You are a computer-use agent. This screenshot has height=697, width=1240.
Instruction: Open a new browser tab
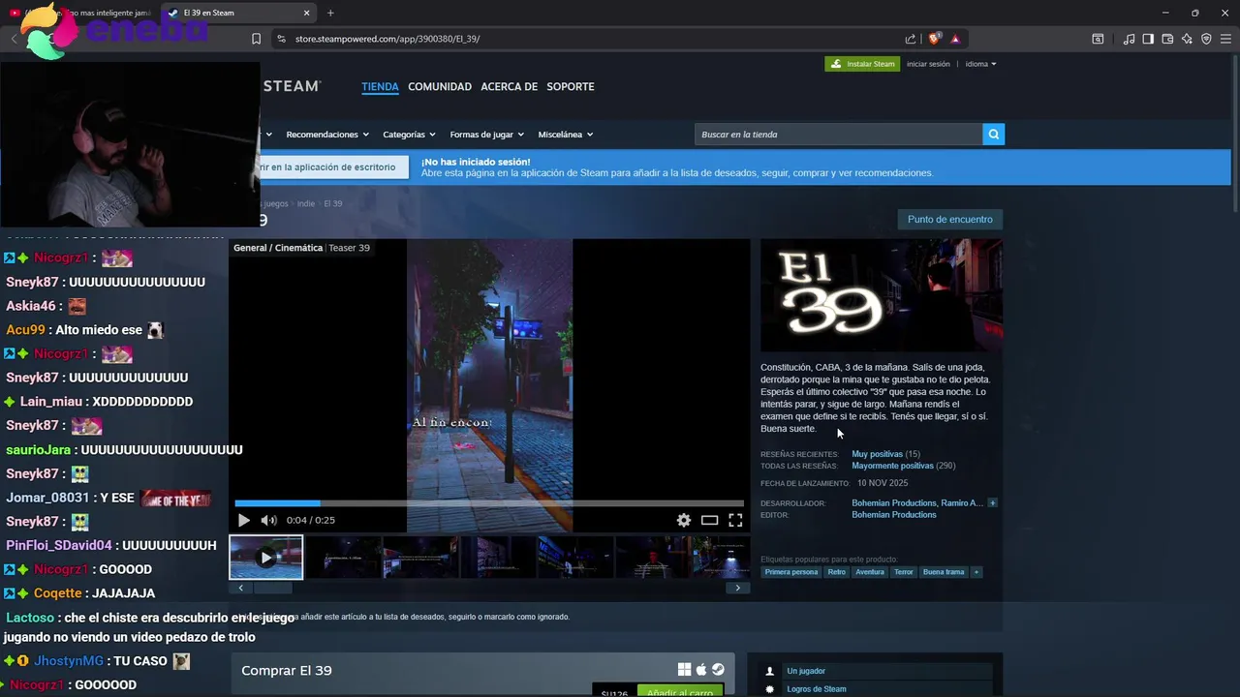[x=330, y=13]
